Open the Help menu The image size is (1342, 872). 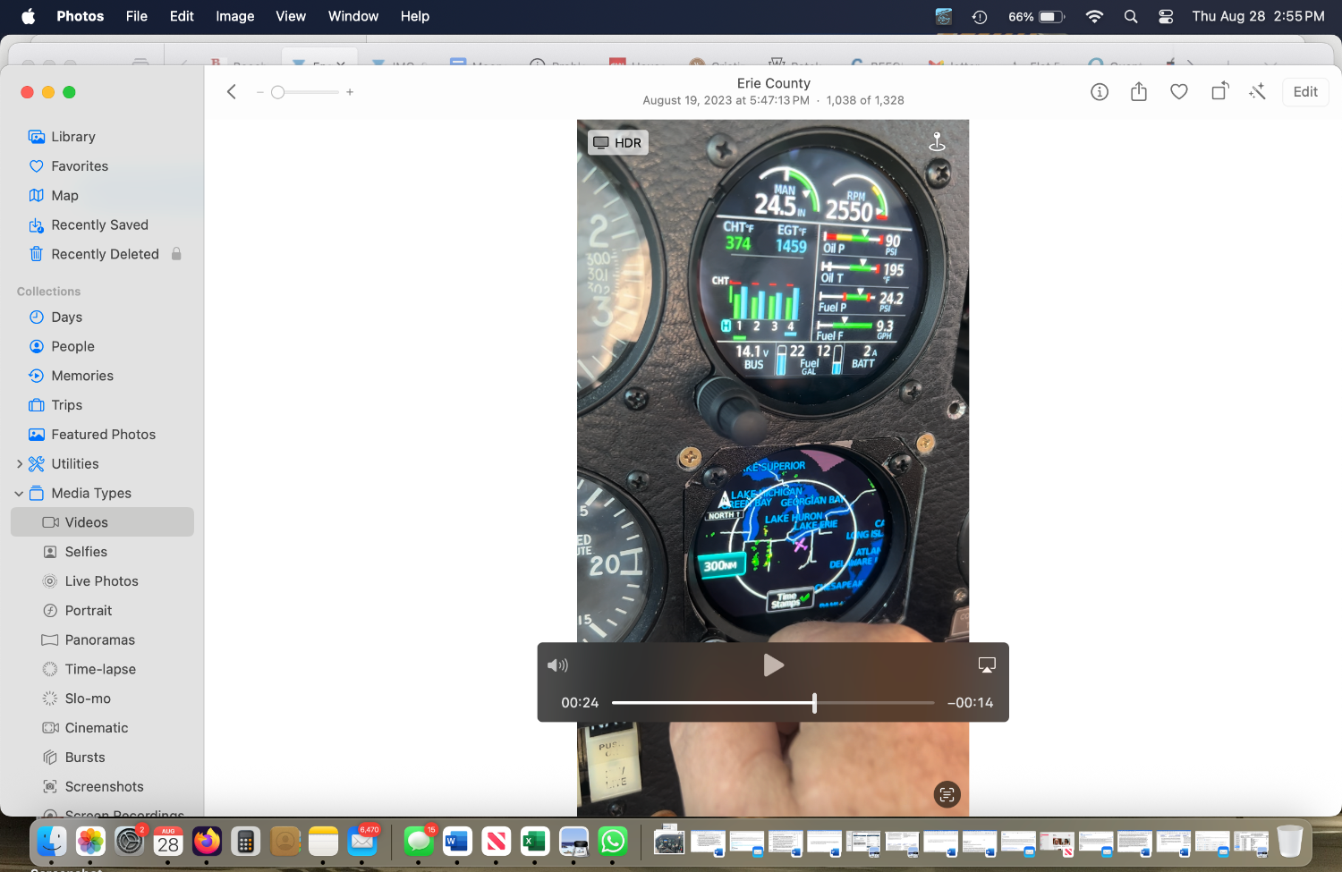(415, 16)
